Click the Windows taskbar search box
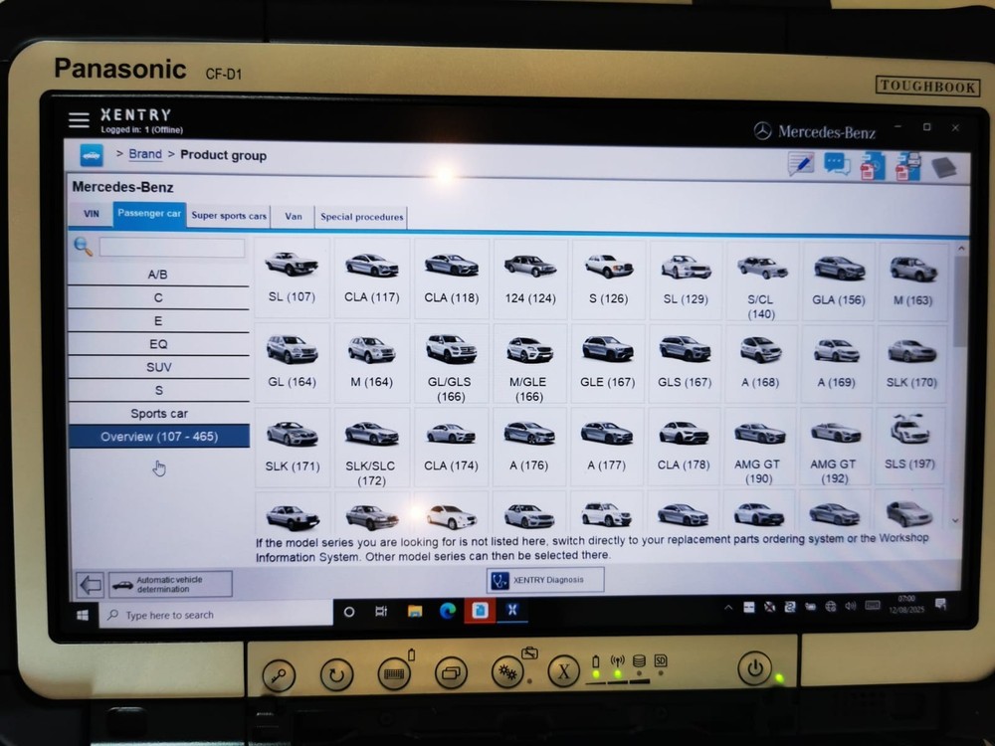Viewport: 995px width, 746px height. pyautogui.click(x=216, y=615)
